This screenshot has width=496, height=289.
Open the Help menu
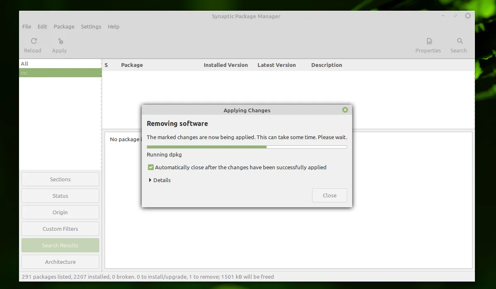point(114,26)
